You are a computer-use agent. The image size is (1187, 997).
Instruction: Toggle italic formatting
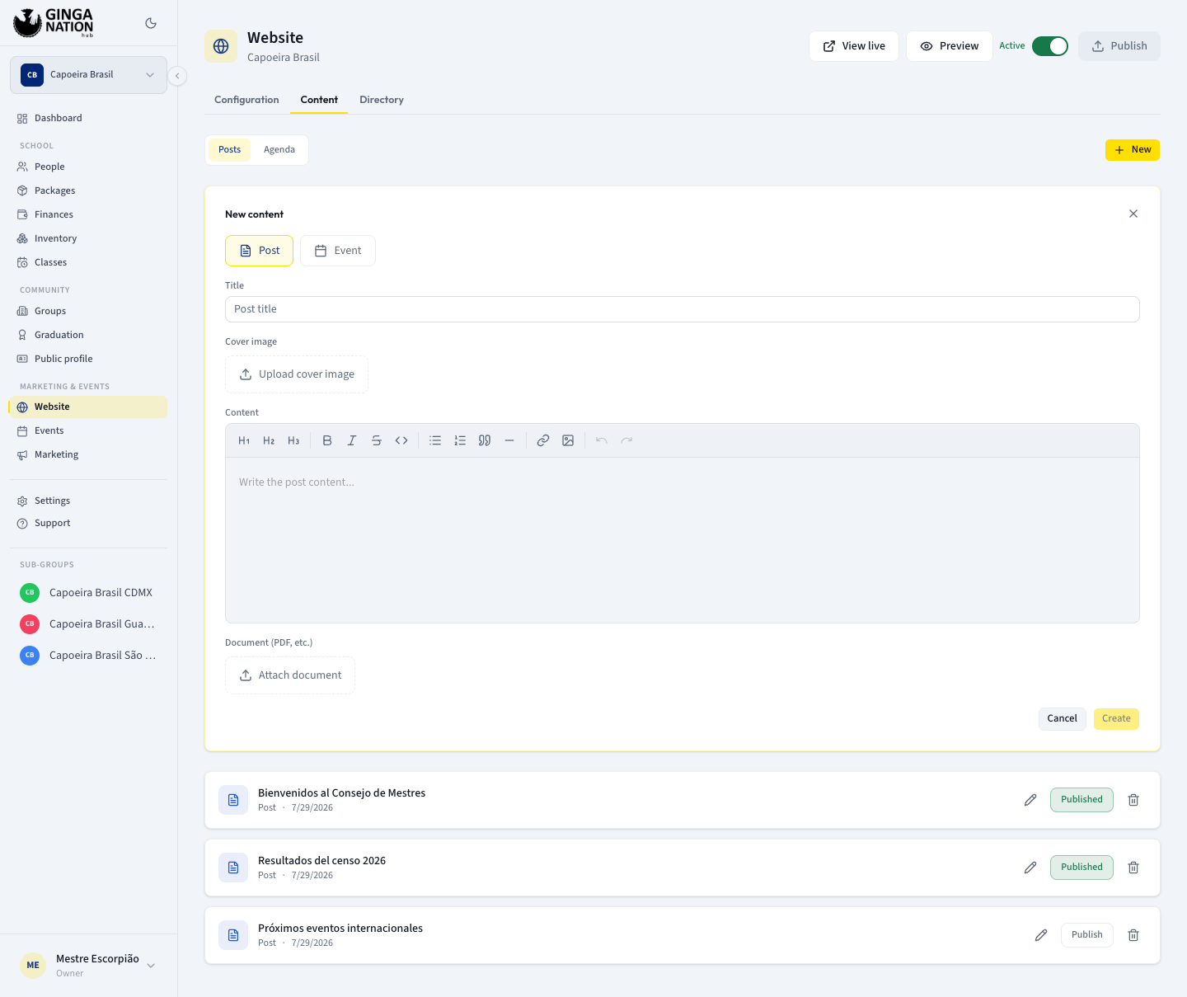coord(352,440)
